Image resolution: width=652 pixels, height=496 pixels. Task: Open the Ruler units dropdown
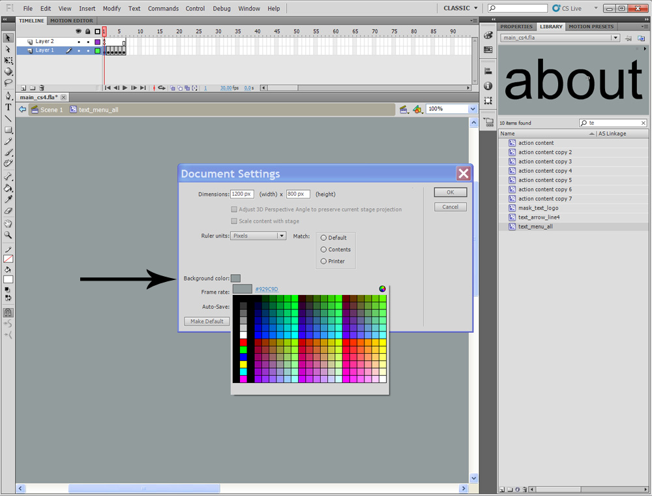tap(258, 236)
